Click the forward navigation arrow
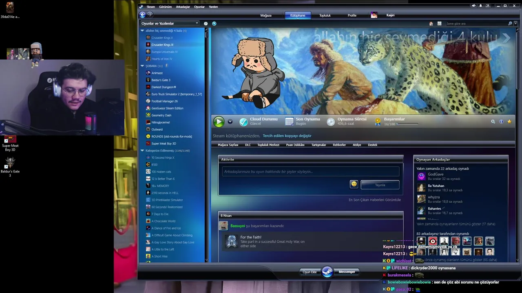 pos(150,15)
